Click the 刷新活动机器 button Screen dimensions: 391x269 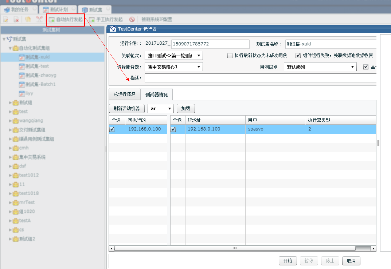pyautogui.click(x=127, y=108)
